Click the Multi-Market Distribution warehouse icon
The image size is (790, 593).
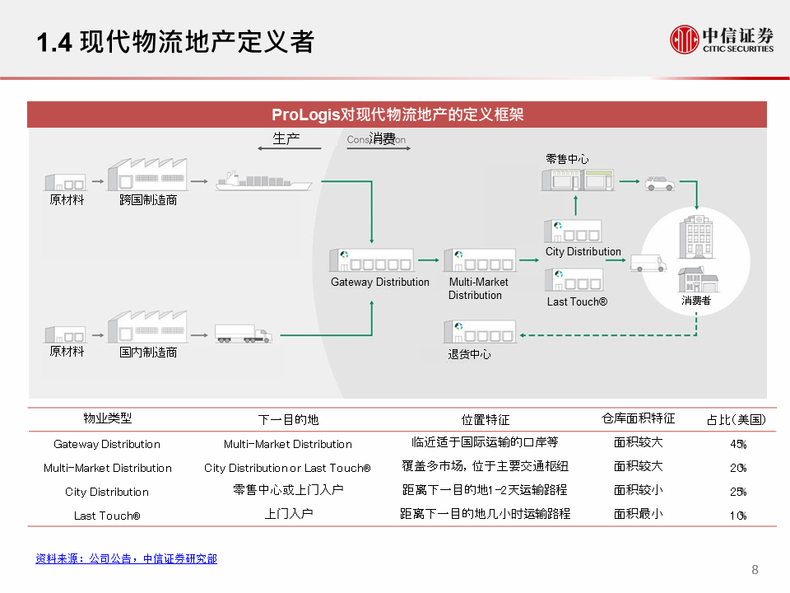point(480,260)
